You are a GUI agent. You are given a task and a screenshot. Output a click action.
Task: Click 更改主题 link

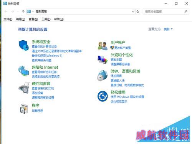[x=116, y=60]
